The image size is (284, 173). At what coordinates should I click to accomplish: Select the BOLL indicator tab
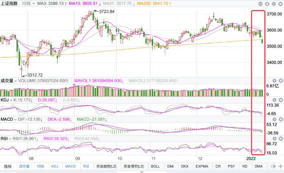[x=155, y=166]
